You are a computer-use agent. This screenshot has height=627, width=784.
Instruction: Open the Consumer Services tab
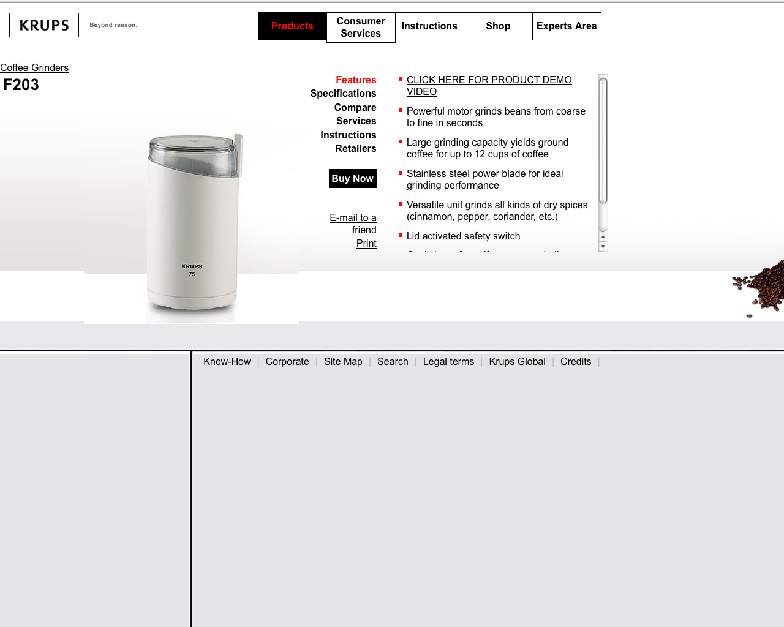point(361,28)
